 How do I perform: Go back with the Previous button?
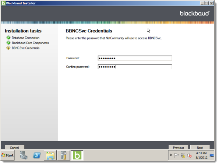click(x=179, y=147)
